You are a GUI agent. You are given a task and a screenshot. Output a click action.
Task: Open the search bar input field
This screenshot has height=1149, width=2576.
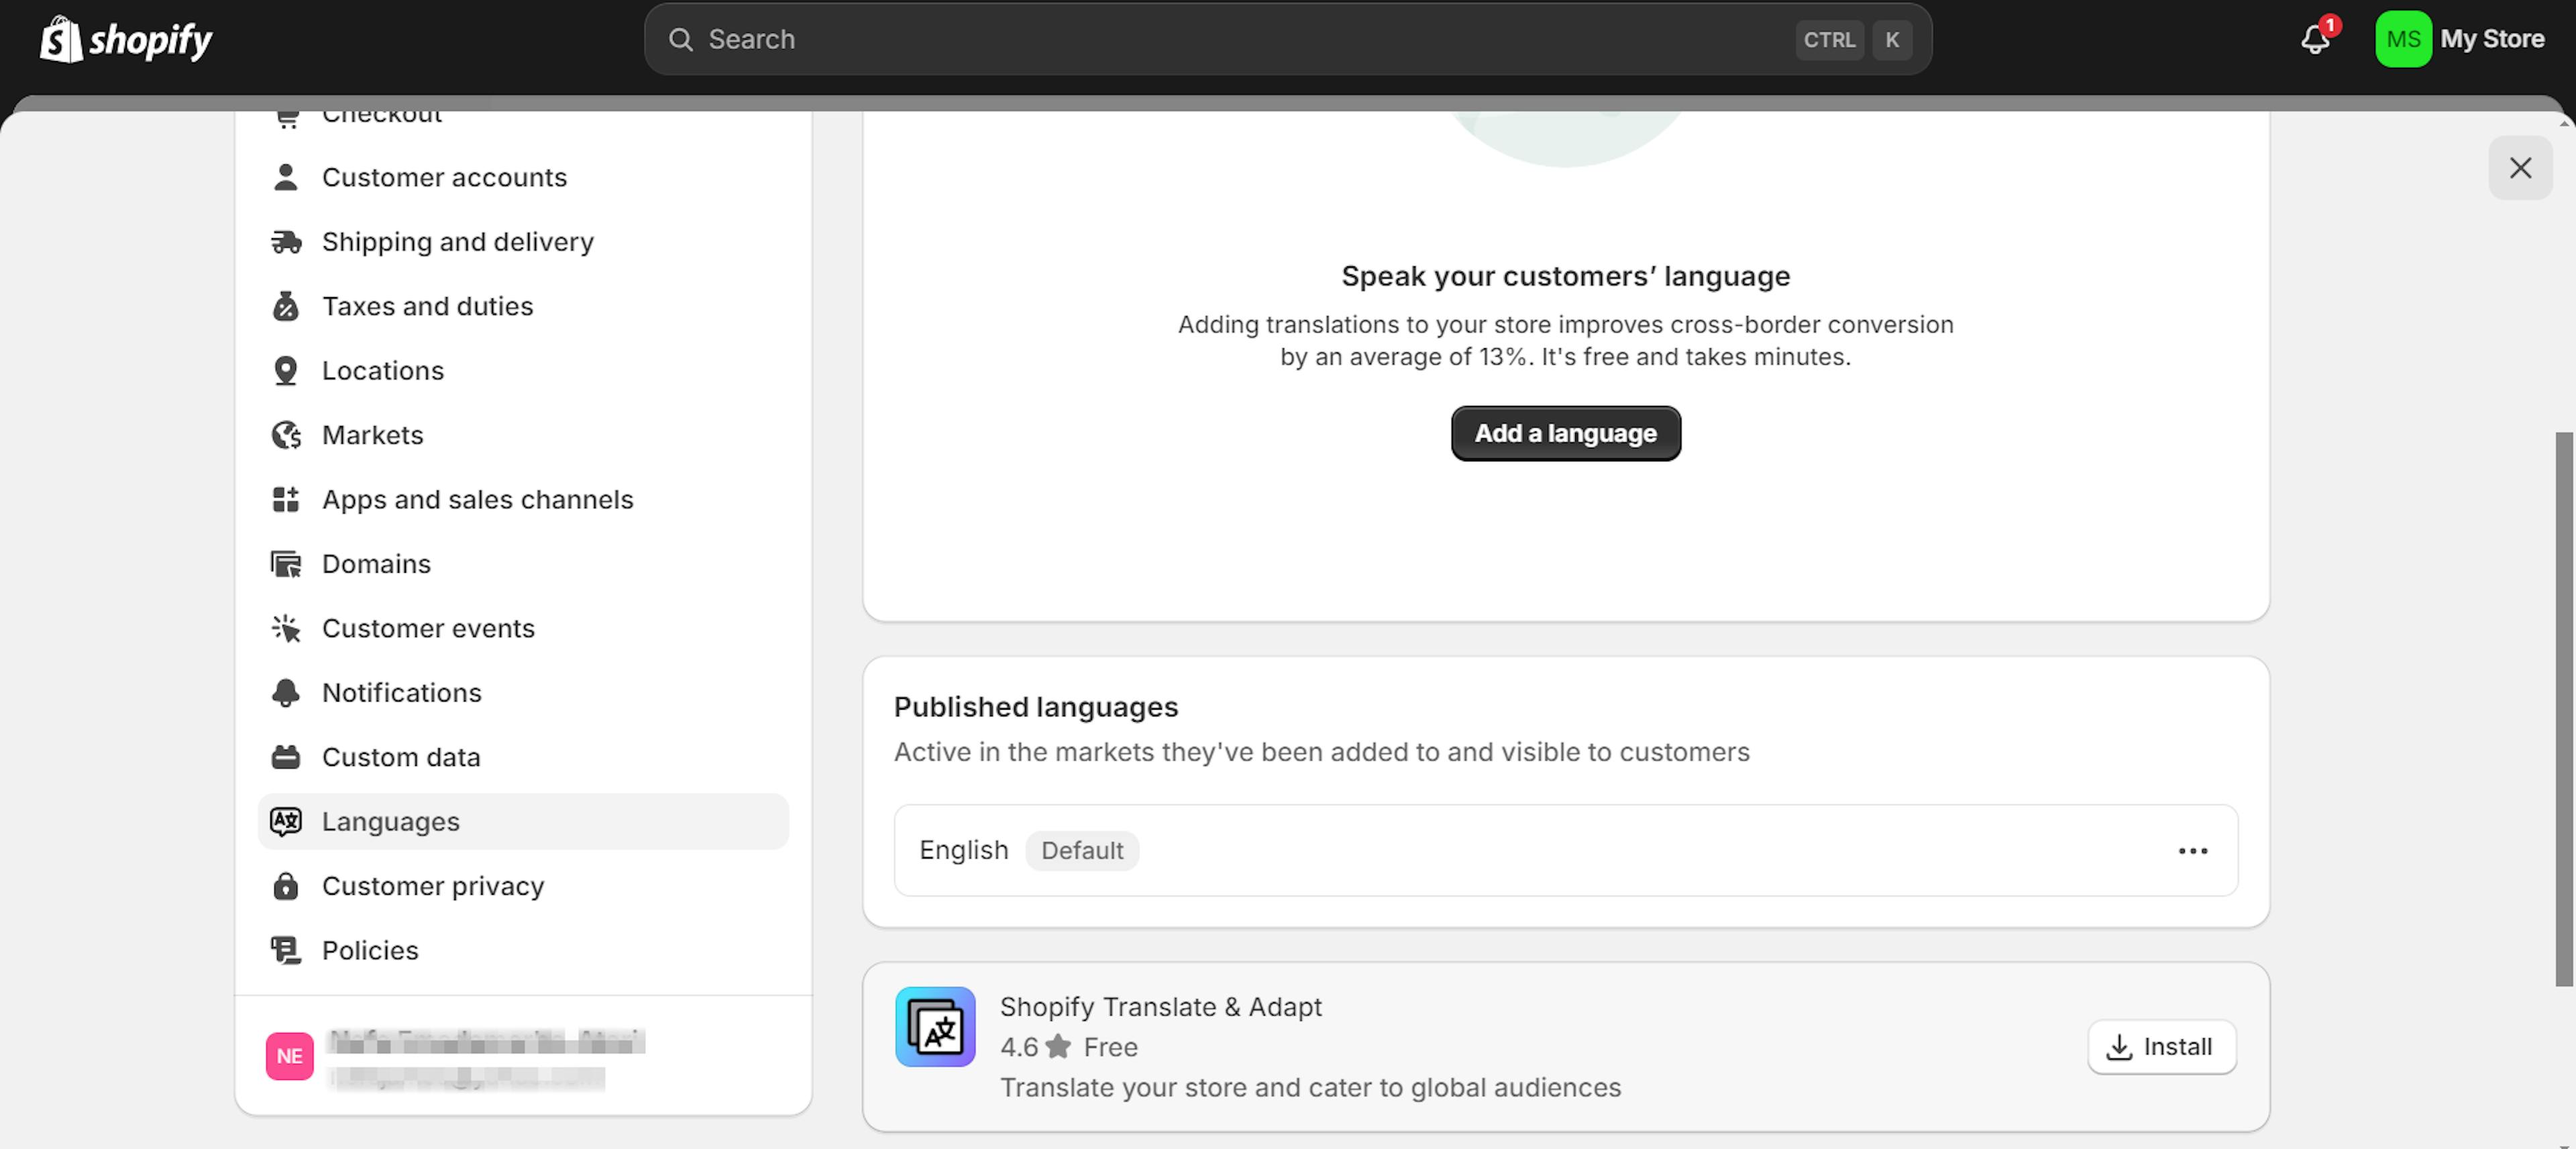(x=1287, y=38)
